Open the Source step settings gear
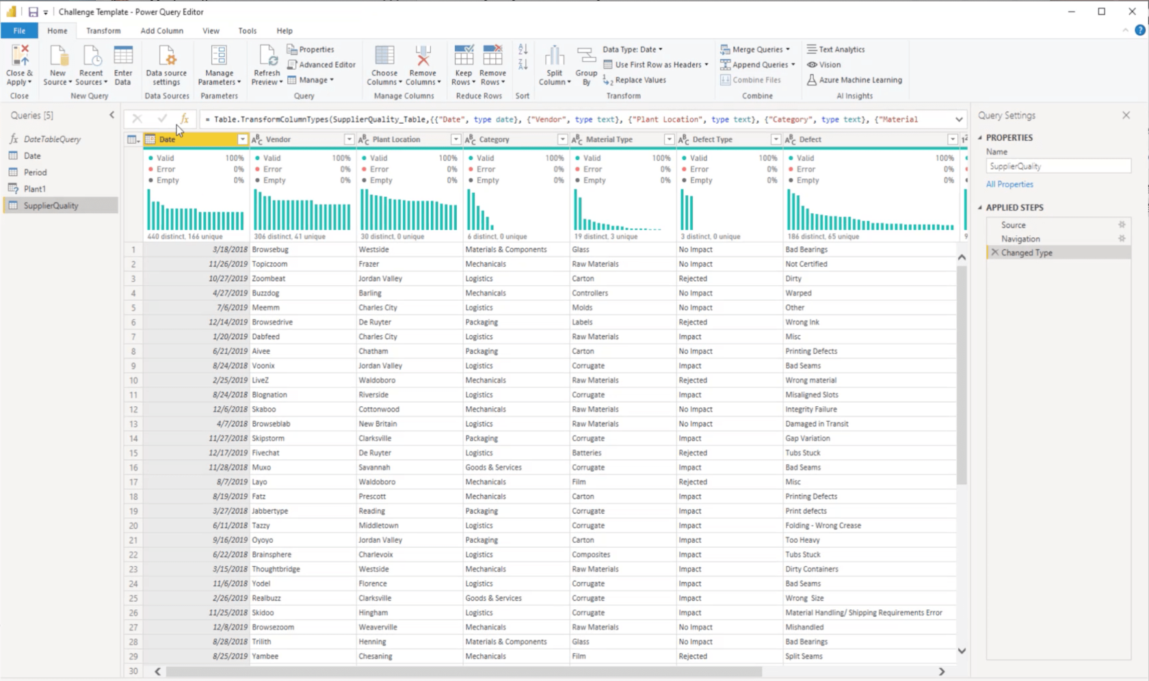Screen dimensions: 1149x681 1122,225
